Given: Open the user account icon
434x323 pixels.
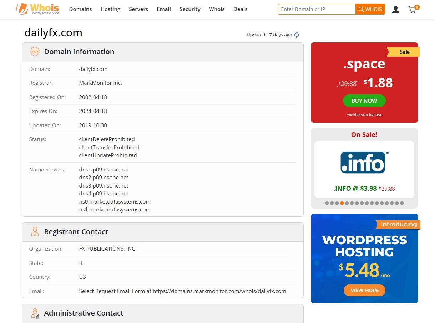Looking at the screenshot, I should [395, 10].
